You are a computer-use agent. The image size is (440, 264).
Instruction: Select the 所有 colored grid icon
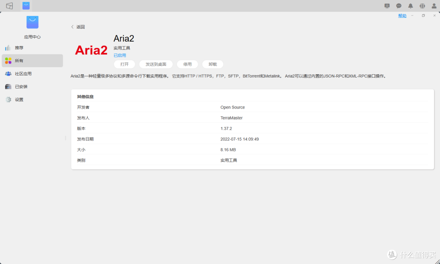pyautogui.click(x=8, y=61)
